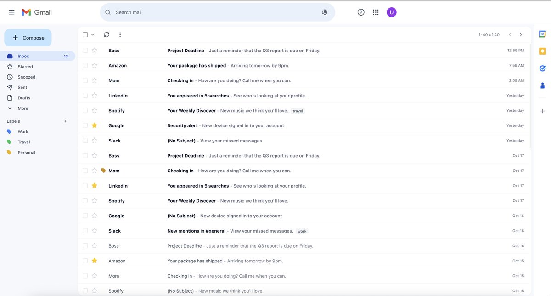This screenshot has width=551, height=296.
Task: Open the Google apps grid
Action: click(376, 12)
